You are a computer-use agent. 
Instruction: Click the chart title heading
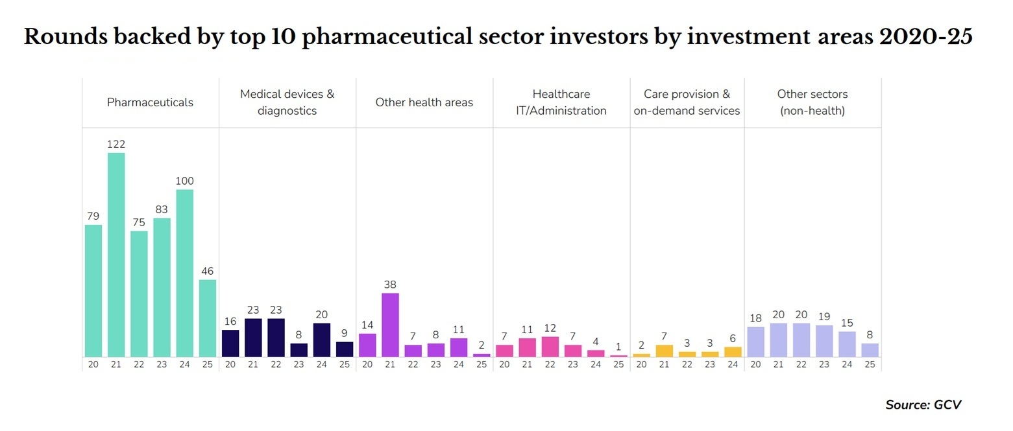coord(498,38)
